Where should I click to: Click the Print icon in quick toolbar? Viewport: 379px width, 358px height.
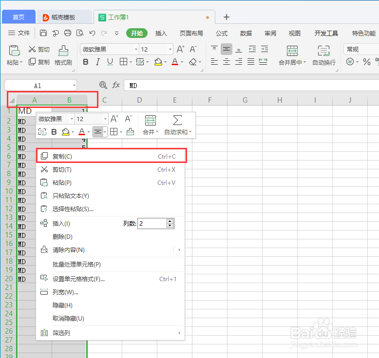click(x=68, y=33)
